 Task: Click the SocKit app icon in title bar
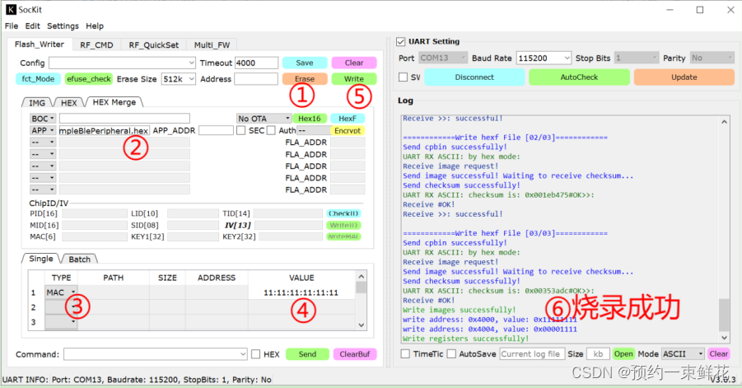11,9
